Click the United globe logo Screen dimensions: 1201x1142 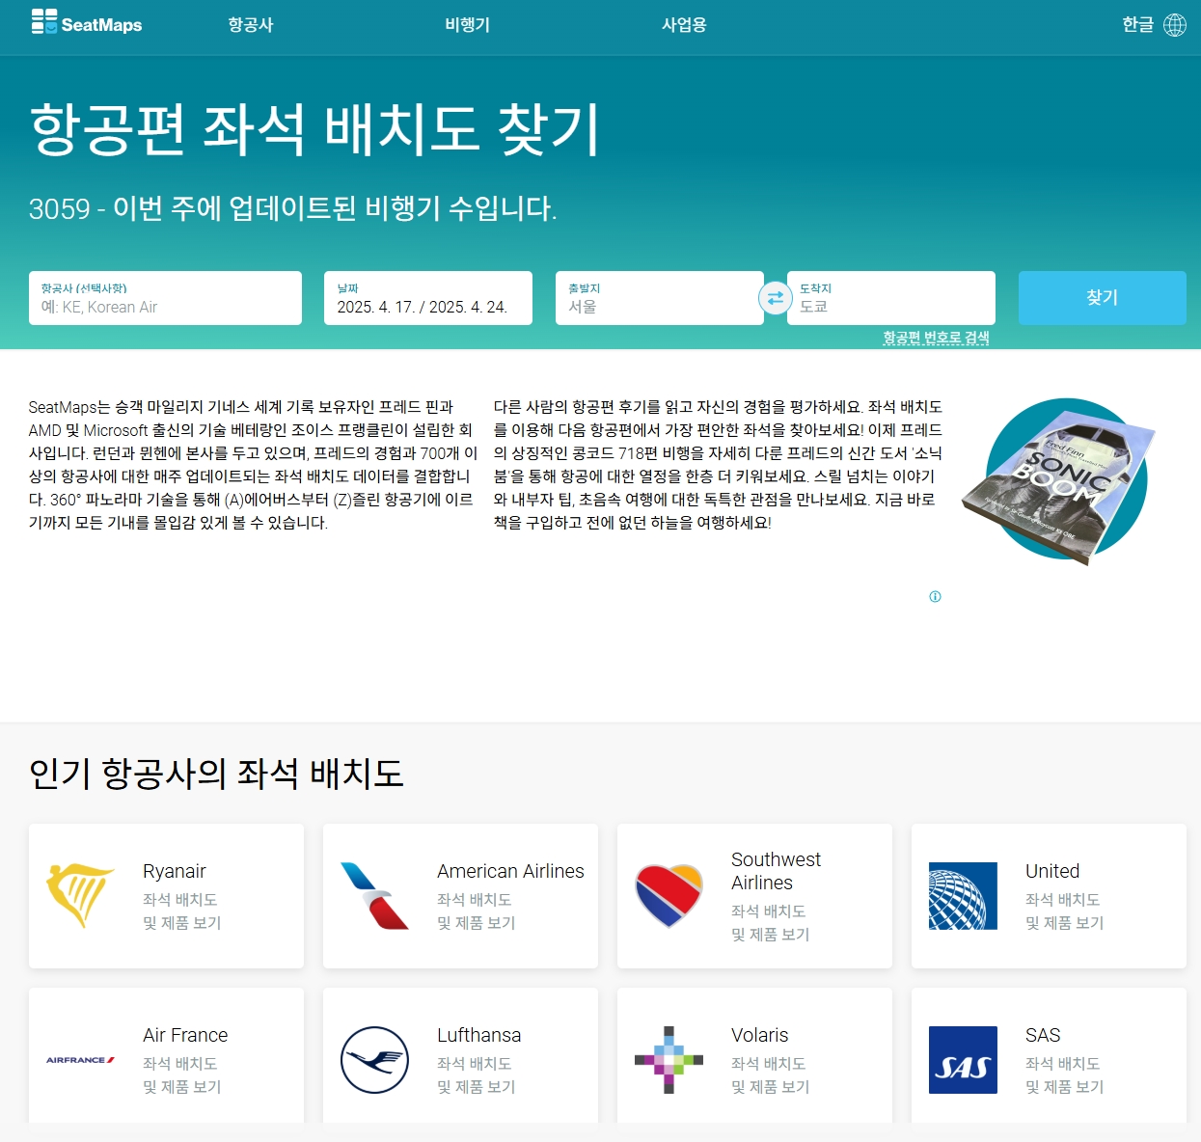tap(962, 894)
